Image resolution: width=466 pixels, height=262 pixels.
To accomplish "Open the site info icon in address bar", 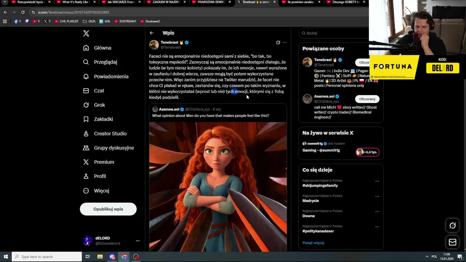I will pos(33,12).
